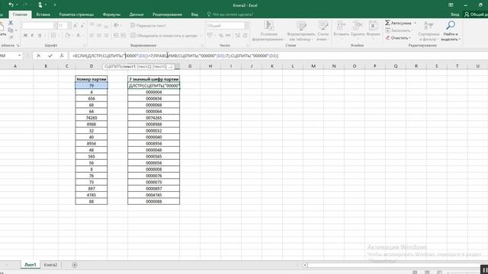Open Форматировать как таблицу dropdown
Screen dimensions: 488x274
click(300, 31)
